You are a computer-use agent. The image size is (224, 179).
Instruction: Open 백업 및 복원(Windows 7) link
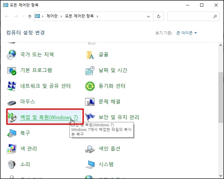pos(49,117)
